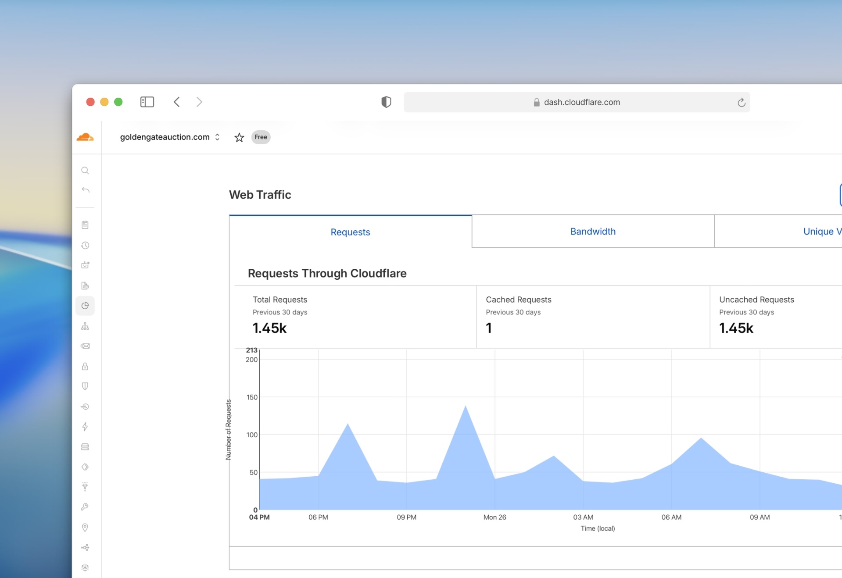
Task: Click the Free plan badge
Action: (x=261, y=137)
